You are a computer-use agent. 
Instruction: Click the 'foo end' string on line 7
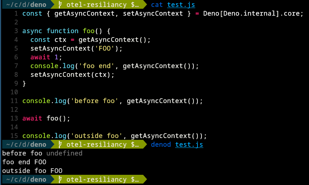point(98,66)
